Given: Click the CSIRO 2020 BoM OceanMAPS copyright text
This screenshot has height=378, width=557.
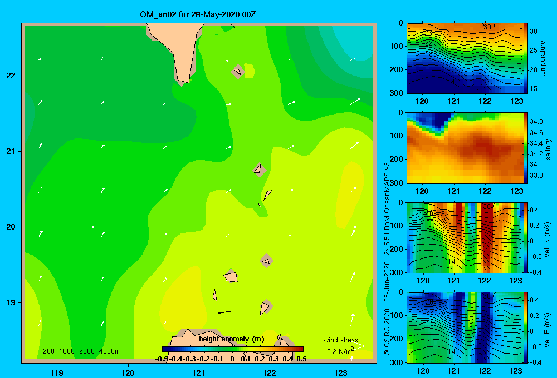Looking at the screenshot, I should point(387,259).
